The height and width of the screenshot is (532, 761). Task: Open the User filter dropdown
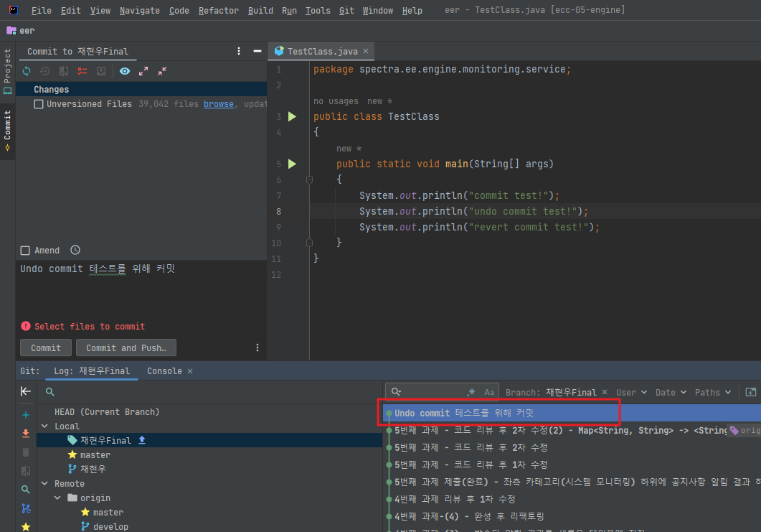tap(630, 392)
